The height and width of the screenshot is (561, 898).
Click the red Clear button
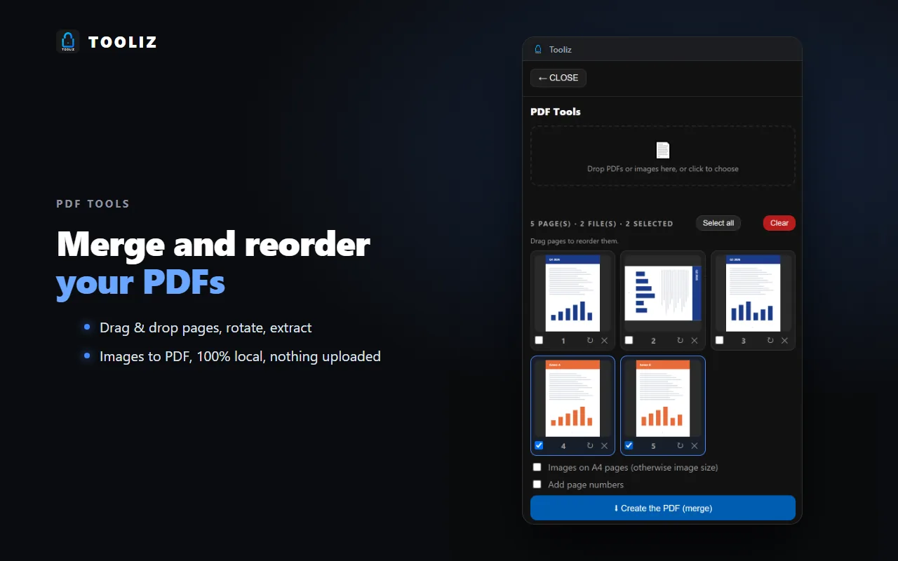pyautogui.click(x=779, y=223)
